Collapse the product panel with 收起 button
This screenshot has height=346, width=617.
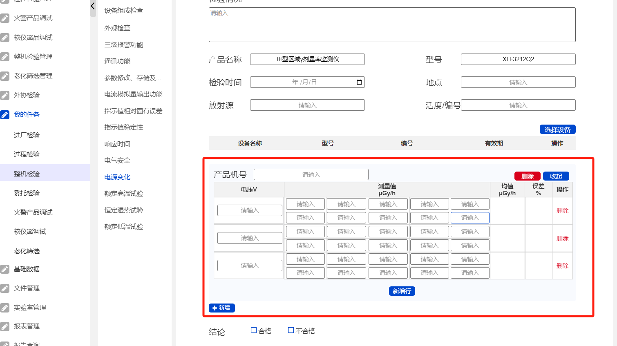556,176
